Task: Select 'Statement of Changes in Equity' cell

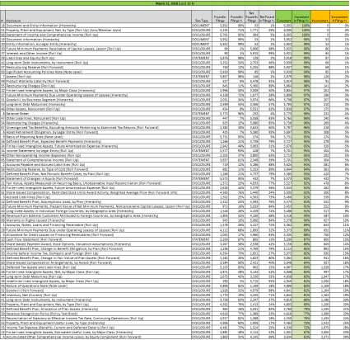Action: point(98,178)
